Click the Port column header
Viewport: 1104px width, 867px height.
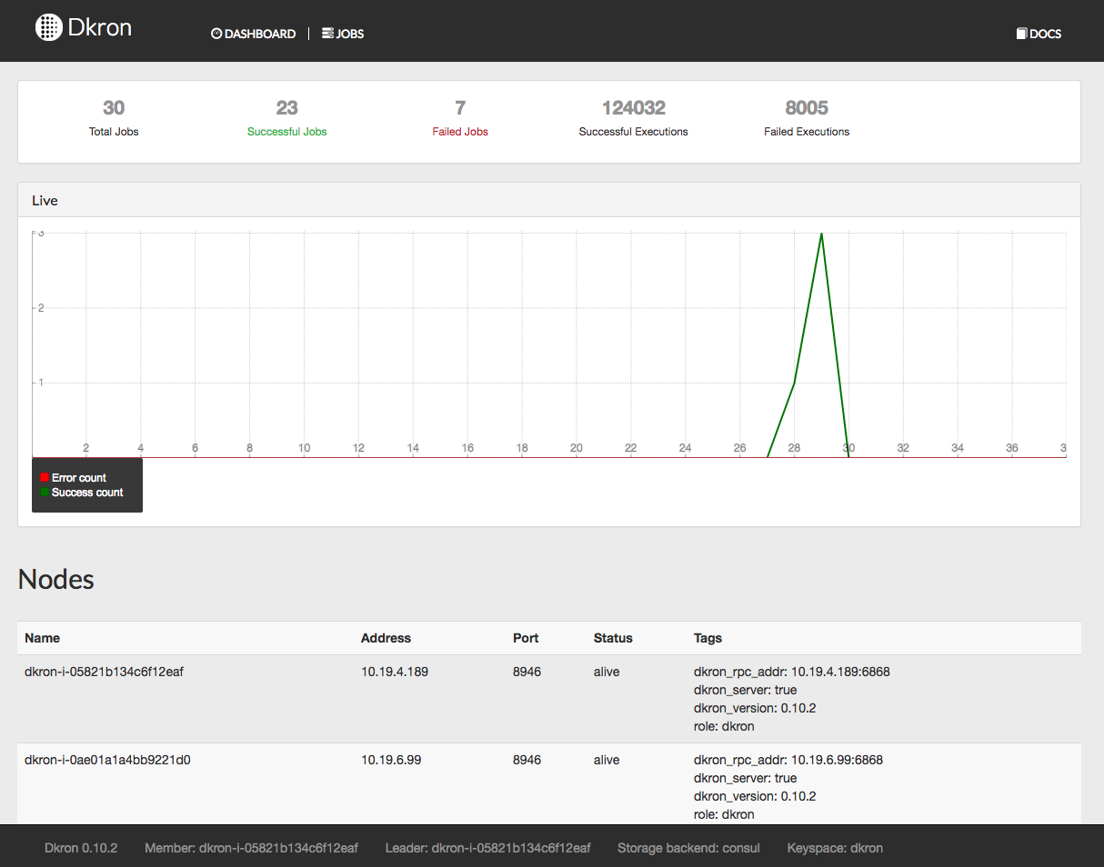pos(526,638)
